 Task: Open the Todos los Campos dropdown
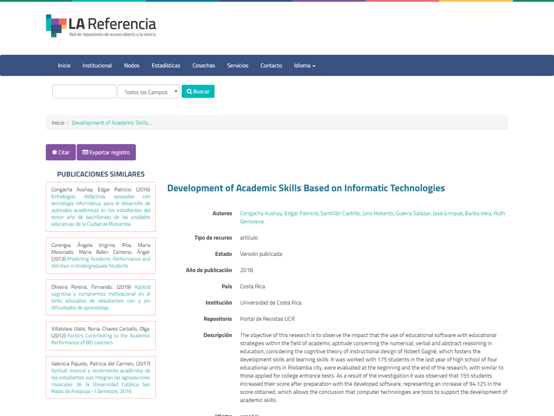click(x=149, y=92)
